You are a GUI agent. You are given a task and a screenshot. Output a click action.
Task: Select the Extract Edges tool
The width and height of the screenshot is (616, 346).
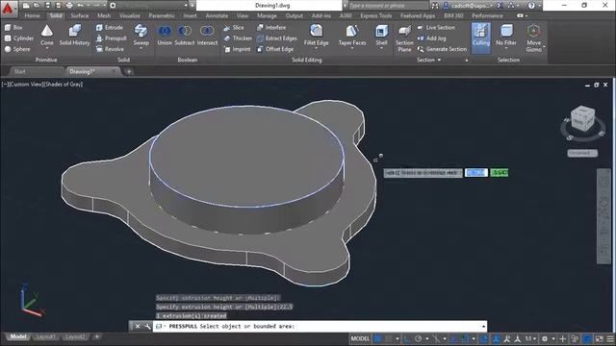pyautogui.click(x=276, y=38)
